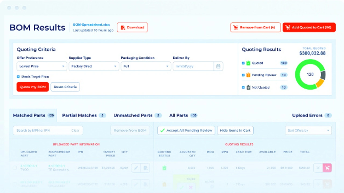Expand the Sort Offers by dropdown

coord(308,130)
